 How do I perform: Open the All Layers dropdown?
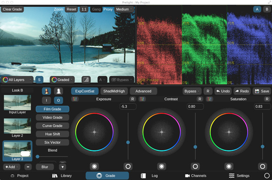pyautogui.click(x=17, y=80)
